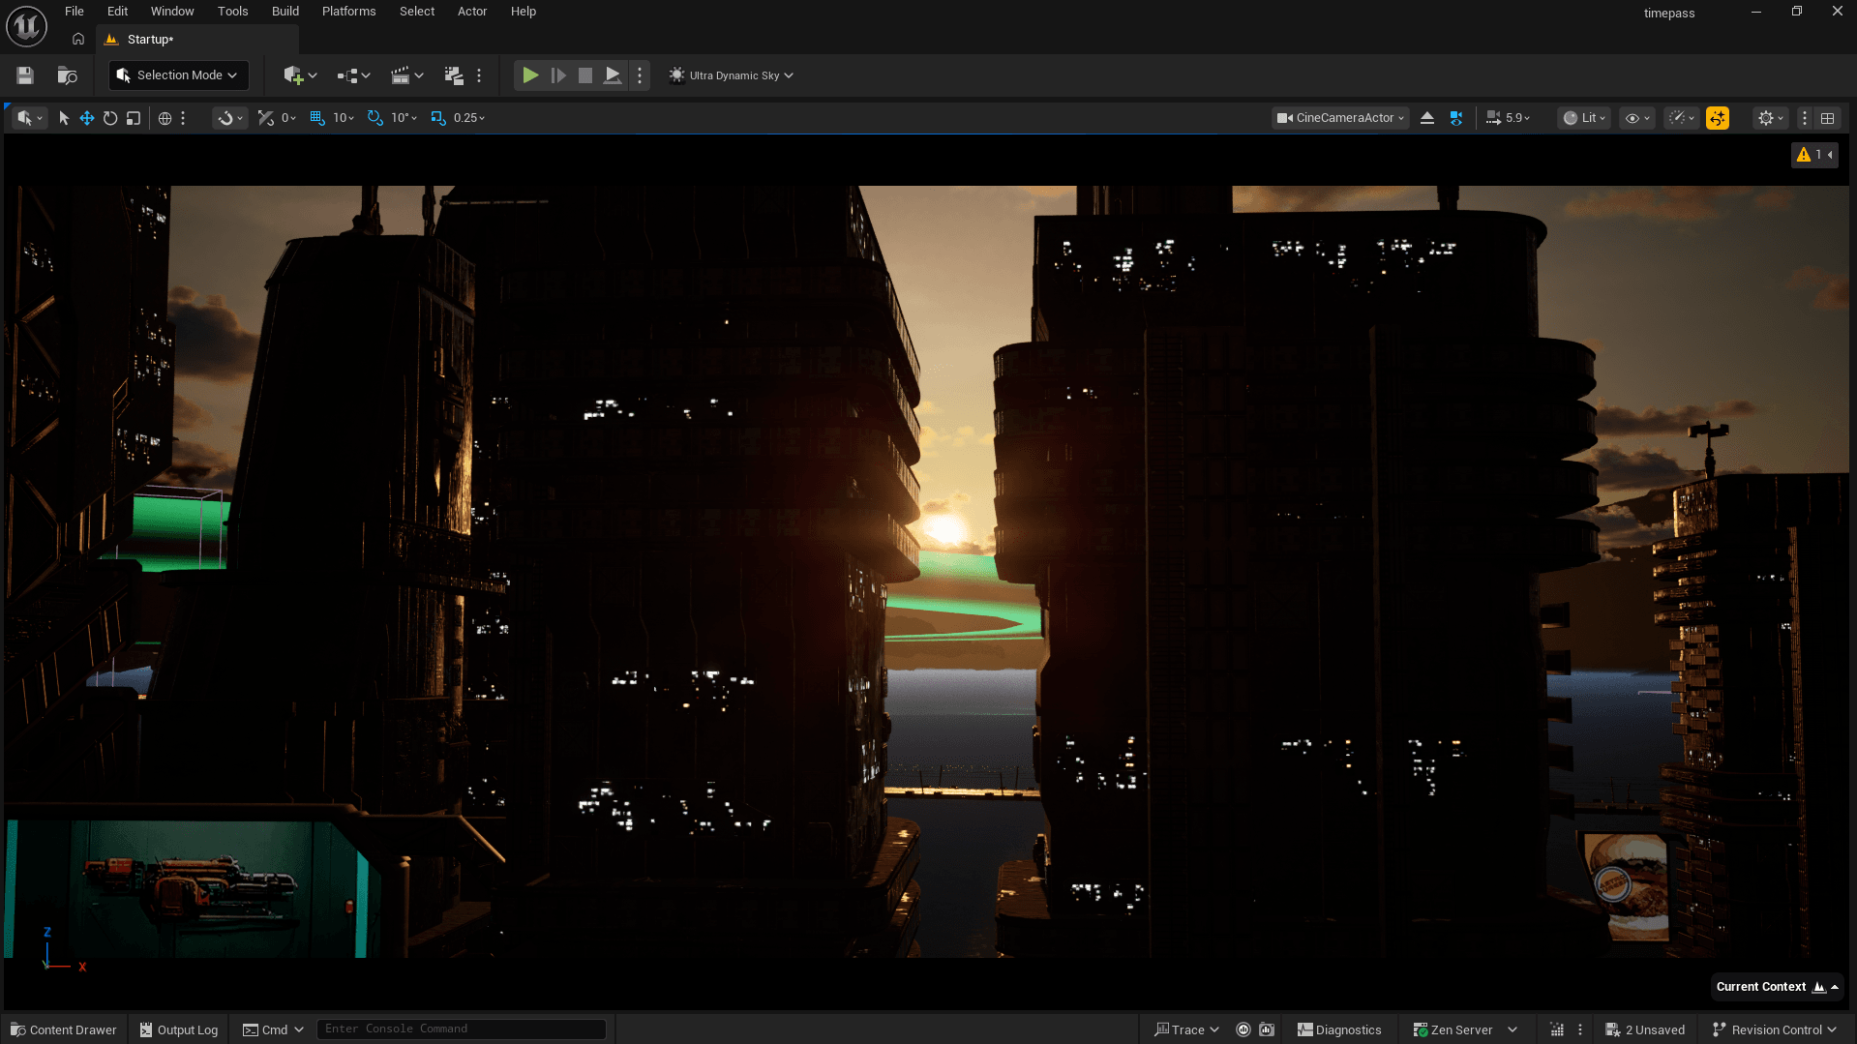
Task: Toggle the yellow realtime sparkle button
Action: point(1717,118)
